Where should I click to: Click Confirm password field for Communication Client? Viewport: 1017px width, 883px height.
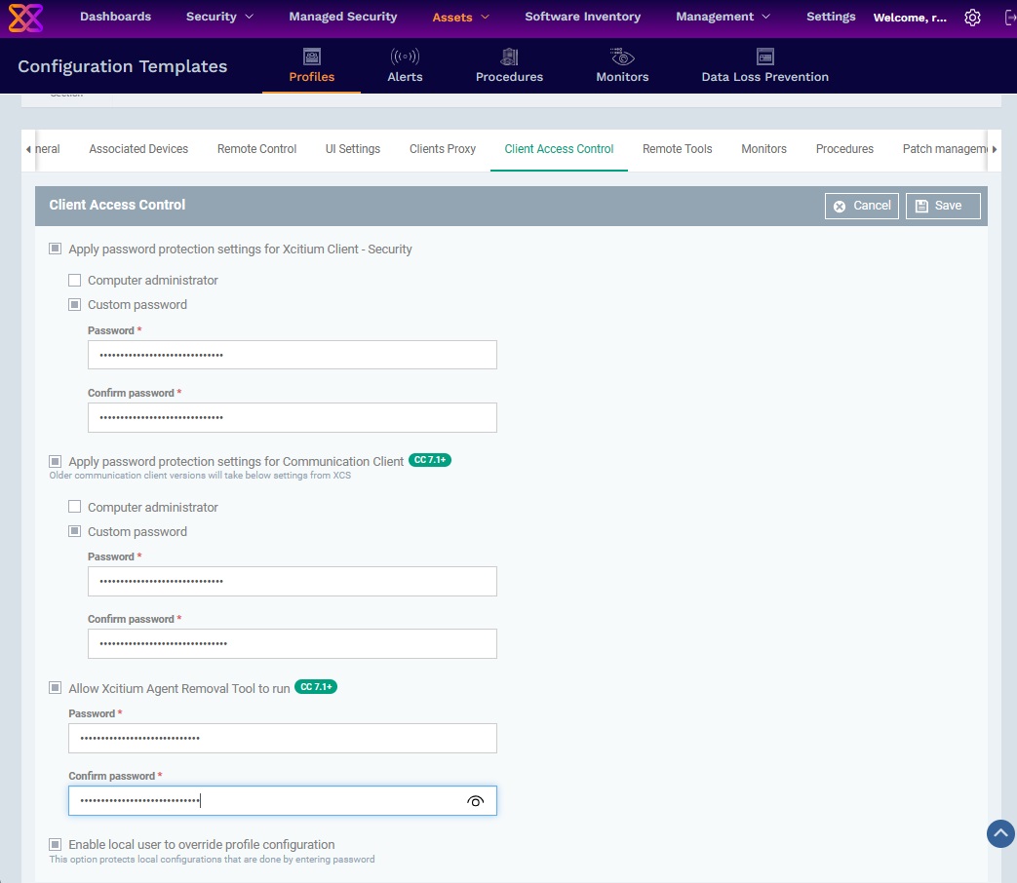pos(293,644)
